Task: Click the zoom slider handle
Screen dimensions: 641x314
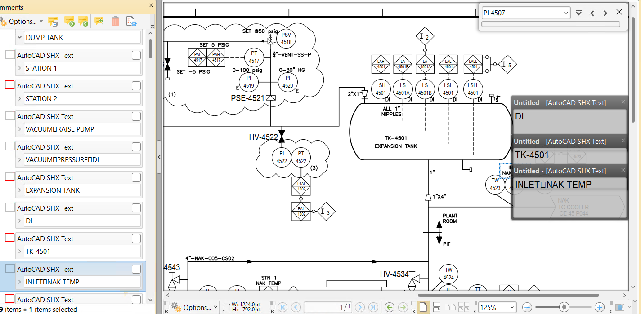Action: point(564,307)
